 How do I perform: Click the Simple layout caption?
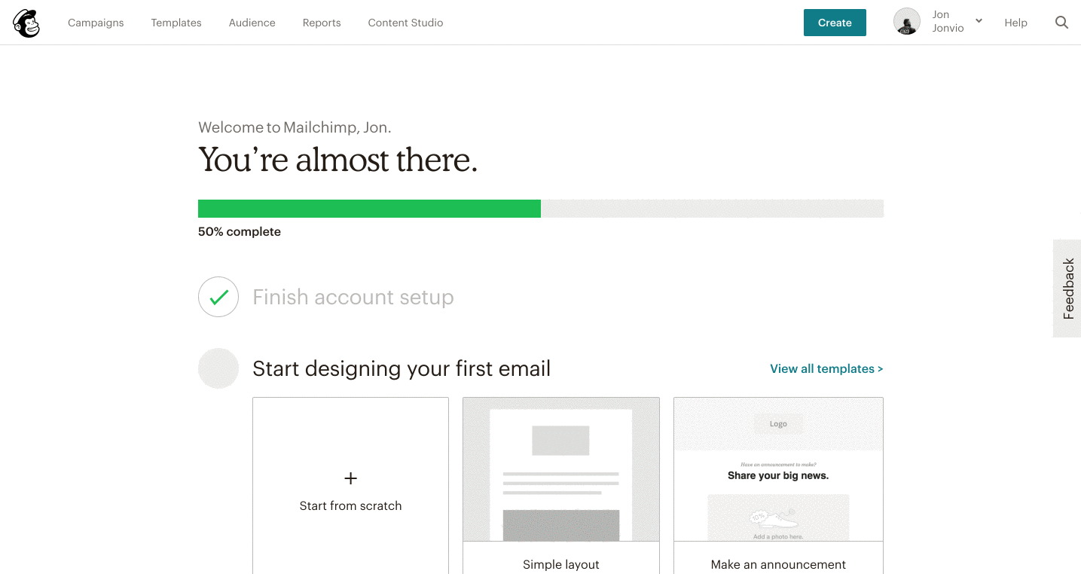561,564
